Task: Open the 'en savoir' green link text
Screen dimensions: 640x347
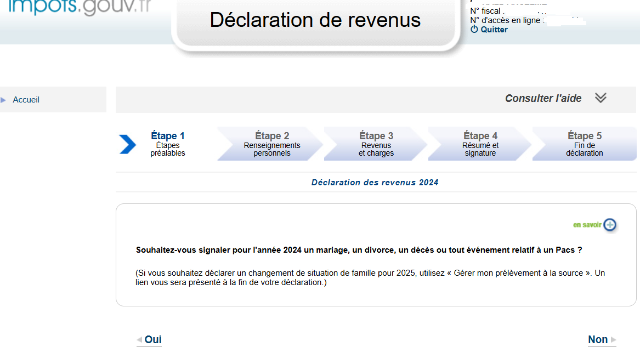Action: pyautogui.click(x=587, y=225)
